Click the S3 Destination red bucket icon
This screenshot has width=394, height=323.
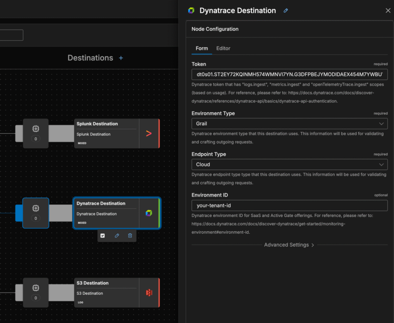click(x=149, y=293)
